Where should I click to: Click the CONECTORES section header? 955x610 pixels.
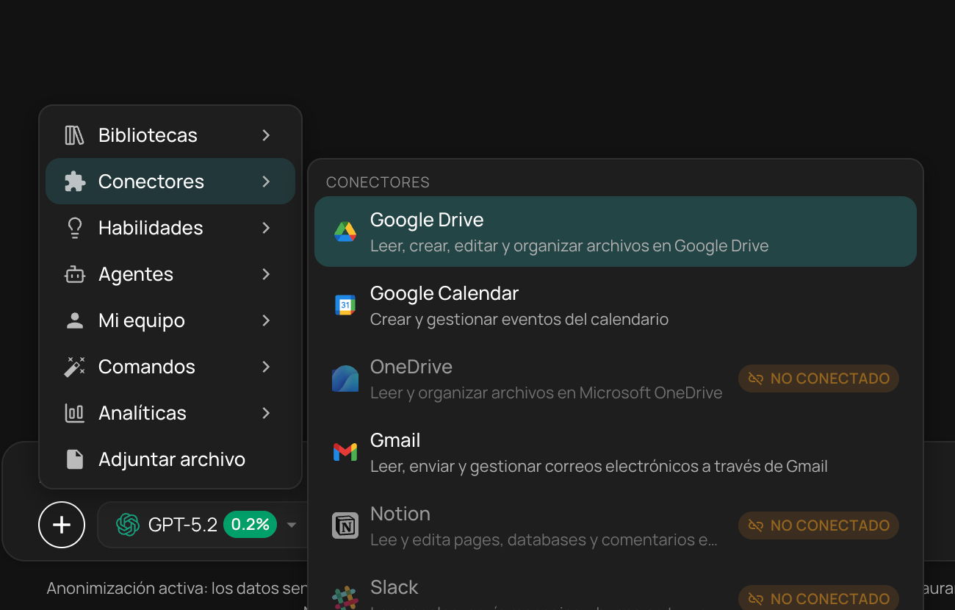tap(378, 182)
